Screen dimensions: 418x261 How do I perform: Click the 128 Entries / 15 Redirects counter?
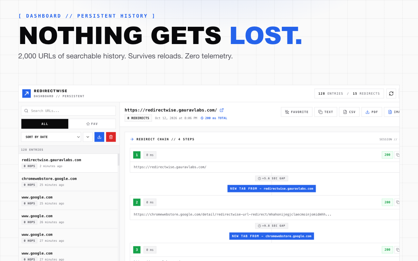(x=349, y=94)
